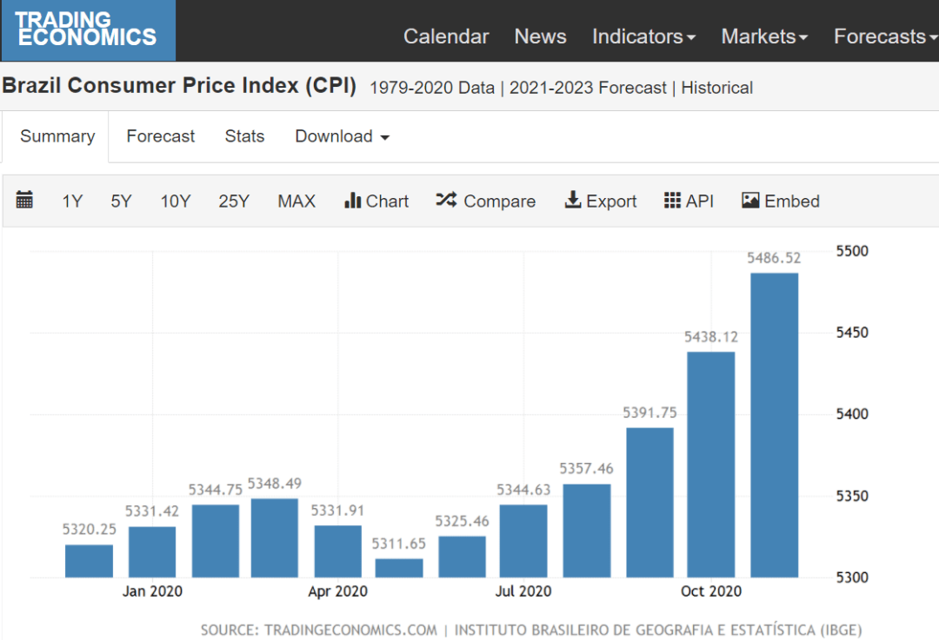Select the Compare shuffle icon
Screen dimensions: 939x640
446,201
